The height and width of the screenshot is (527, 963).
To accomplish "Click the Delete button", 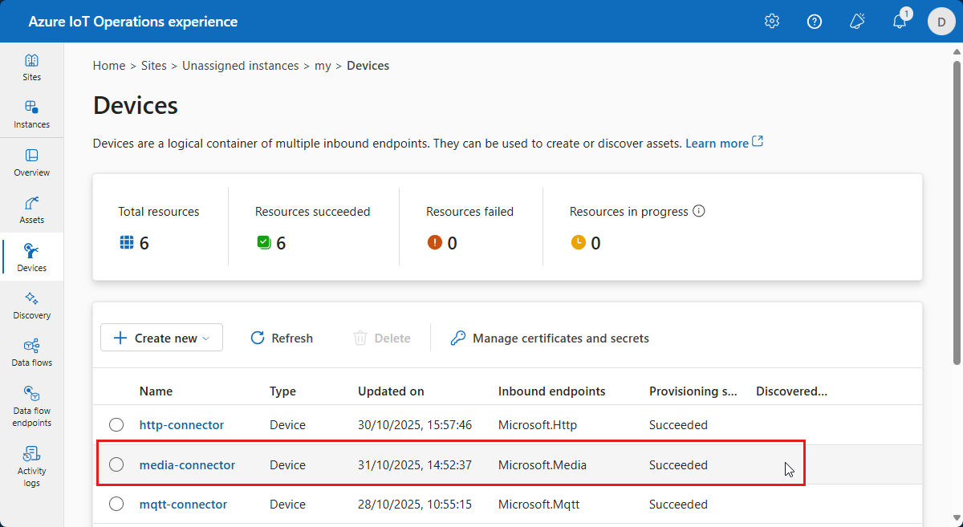I will click(382, 338).
